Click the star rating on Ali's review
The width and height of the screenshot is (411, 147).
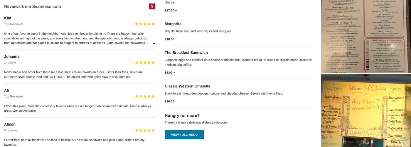coord(145,96)
